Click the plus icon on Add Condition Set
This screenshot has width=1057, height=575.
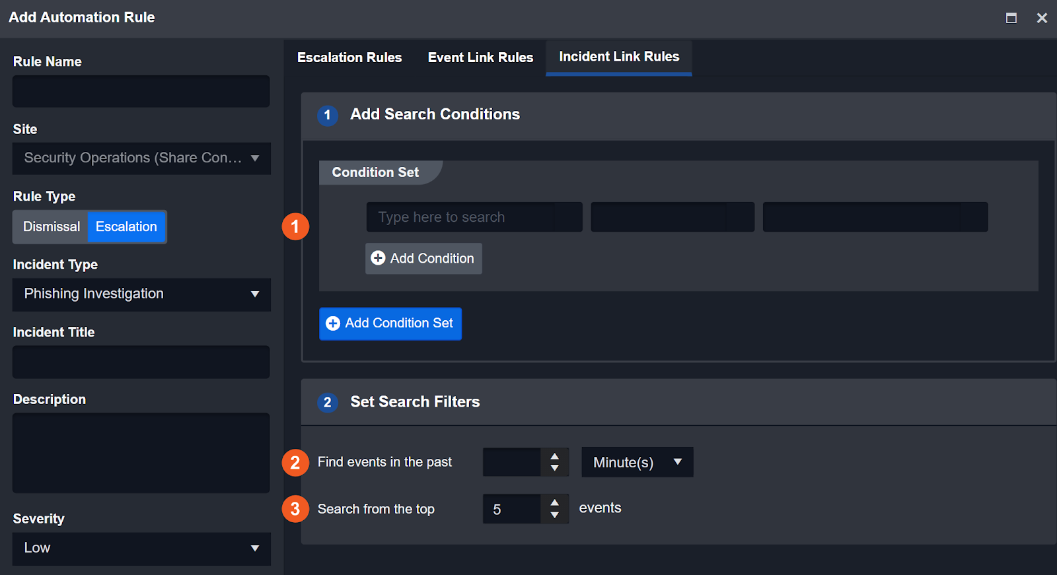click(333, 323)
